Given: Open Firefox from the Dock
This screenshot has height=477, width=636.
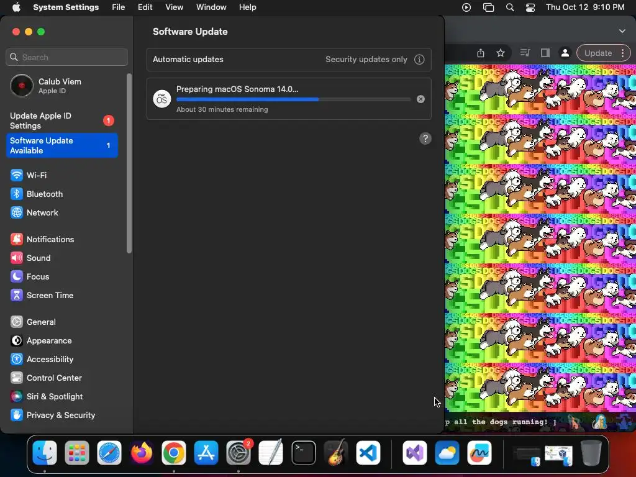Looking at the screenshot, I should click(142, 453).
